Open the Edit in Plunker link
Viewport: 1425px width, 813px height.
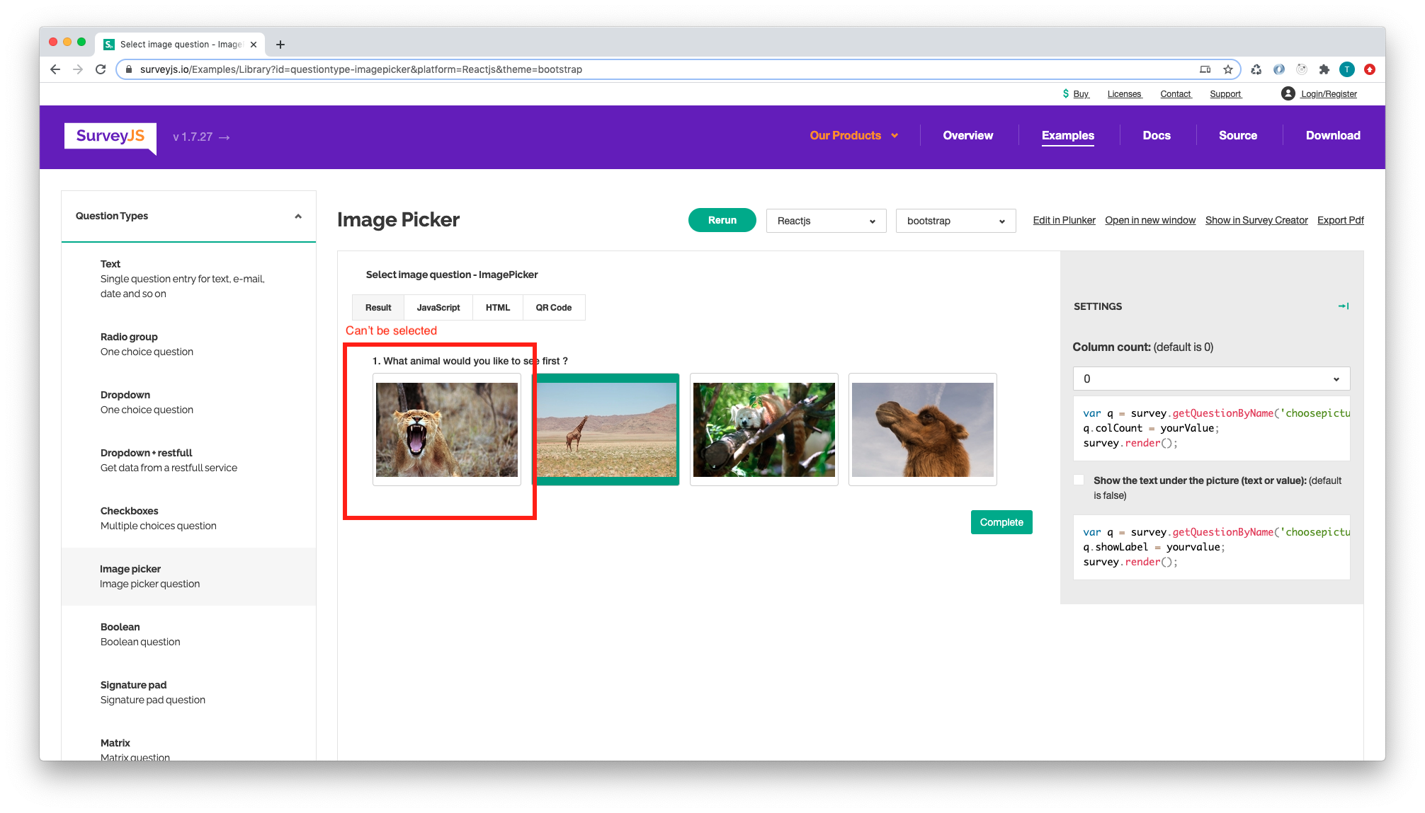[1063, 220]
